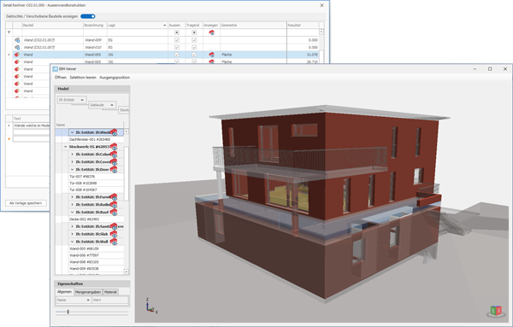Click the Resultat column header
The width and height of the screenshot is (513, 327).
[x=303, y=25]
